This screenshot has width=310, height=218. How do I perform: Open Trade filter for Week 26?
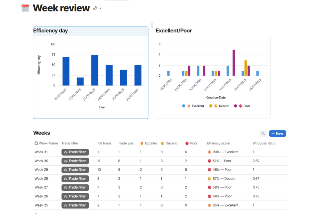(x=75, y=196)
